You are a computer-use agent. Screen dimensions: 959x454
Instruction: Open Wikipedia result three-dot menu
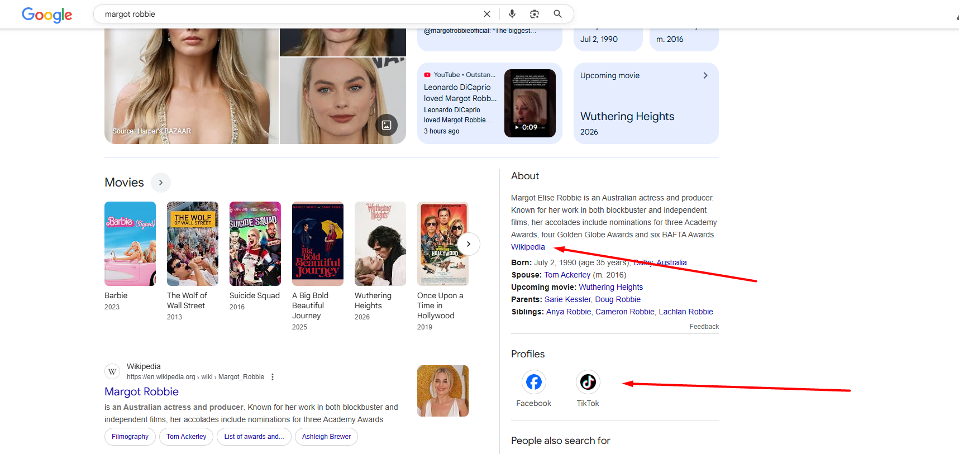(273, 377)
